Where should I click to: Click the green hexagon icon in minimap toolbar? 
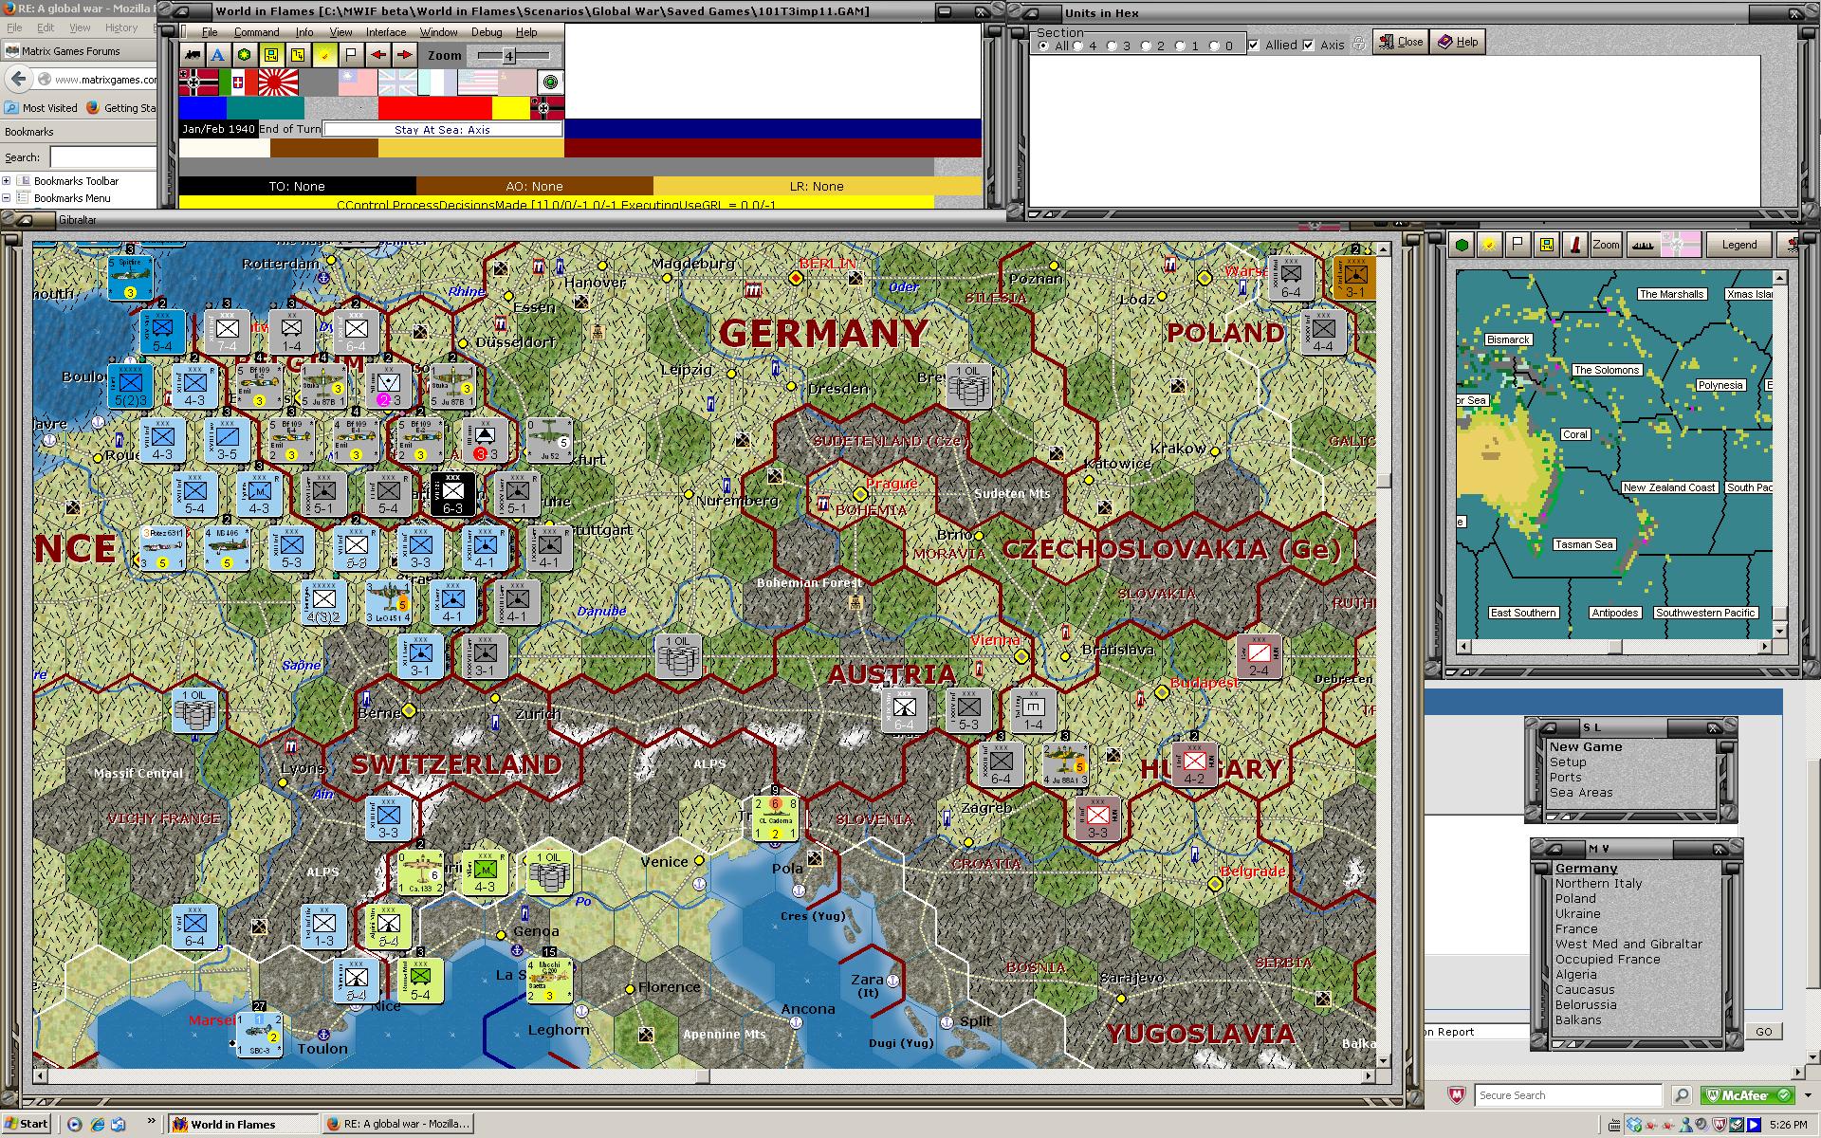click(1462, 245)
